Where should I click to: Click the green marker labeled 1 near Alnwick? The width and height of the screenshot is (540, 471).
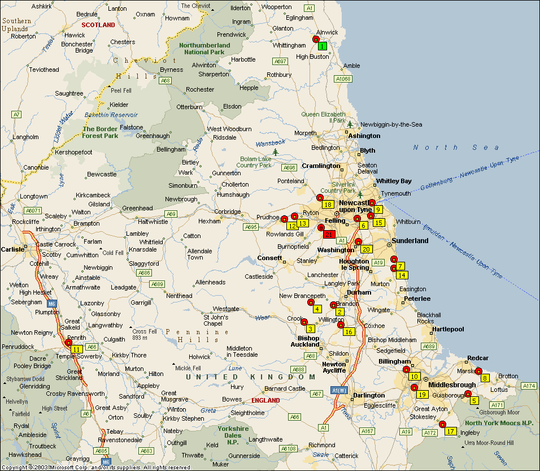point(321,46)
